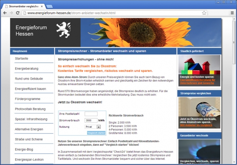Screen dimensions: 237x165
Task: Open the Energiespar-Lexikon
Action: click(29, 160)
